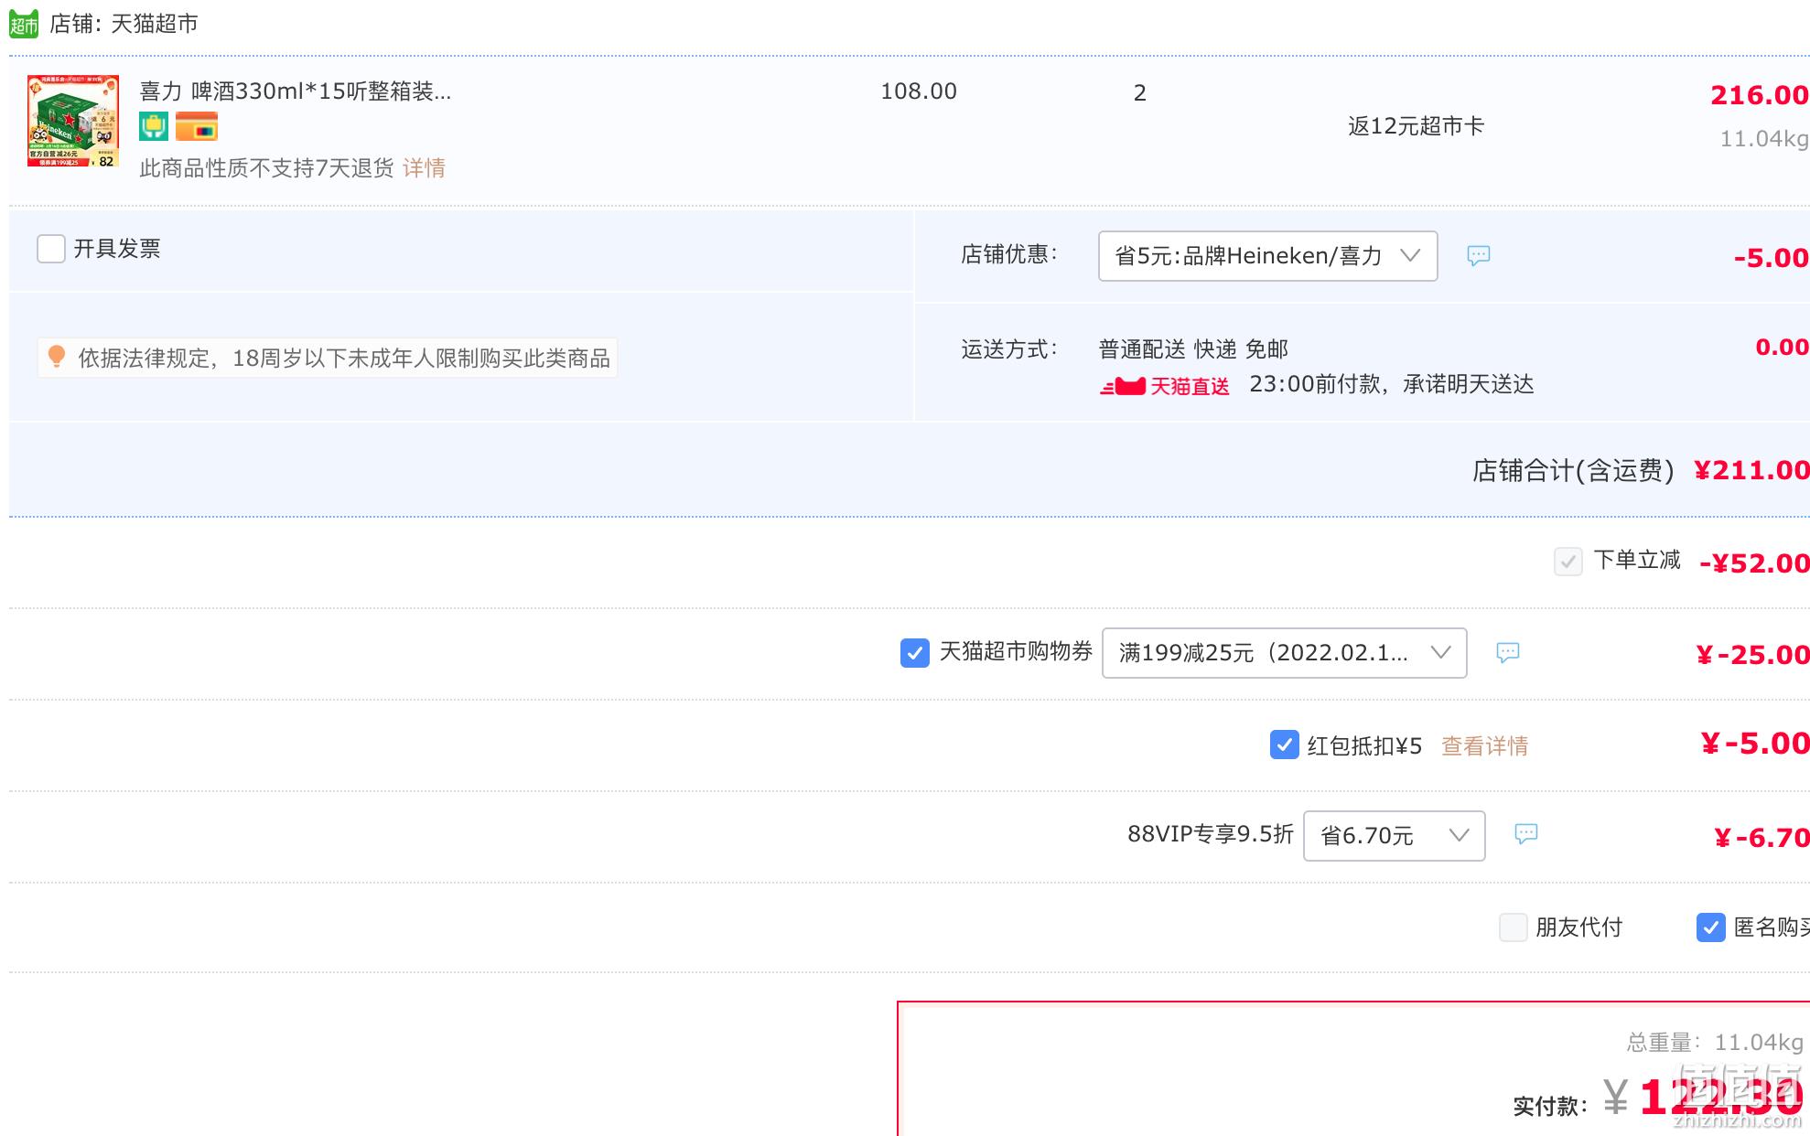Click the 总重量: 11.04kg text
1810x1136 pixels.
click(1715, 1043)
